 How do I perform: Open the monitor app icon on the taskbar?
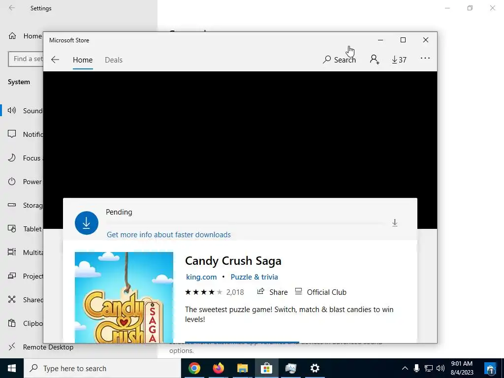[290, 368]
